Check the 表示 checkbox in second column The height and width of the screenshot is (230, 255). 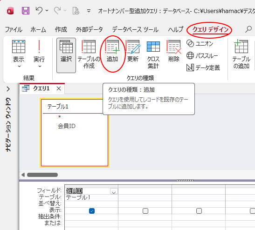(145, 211)
